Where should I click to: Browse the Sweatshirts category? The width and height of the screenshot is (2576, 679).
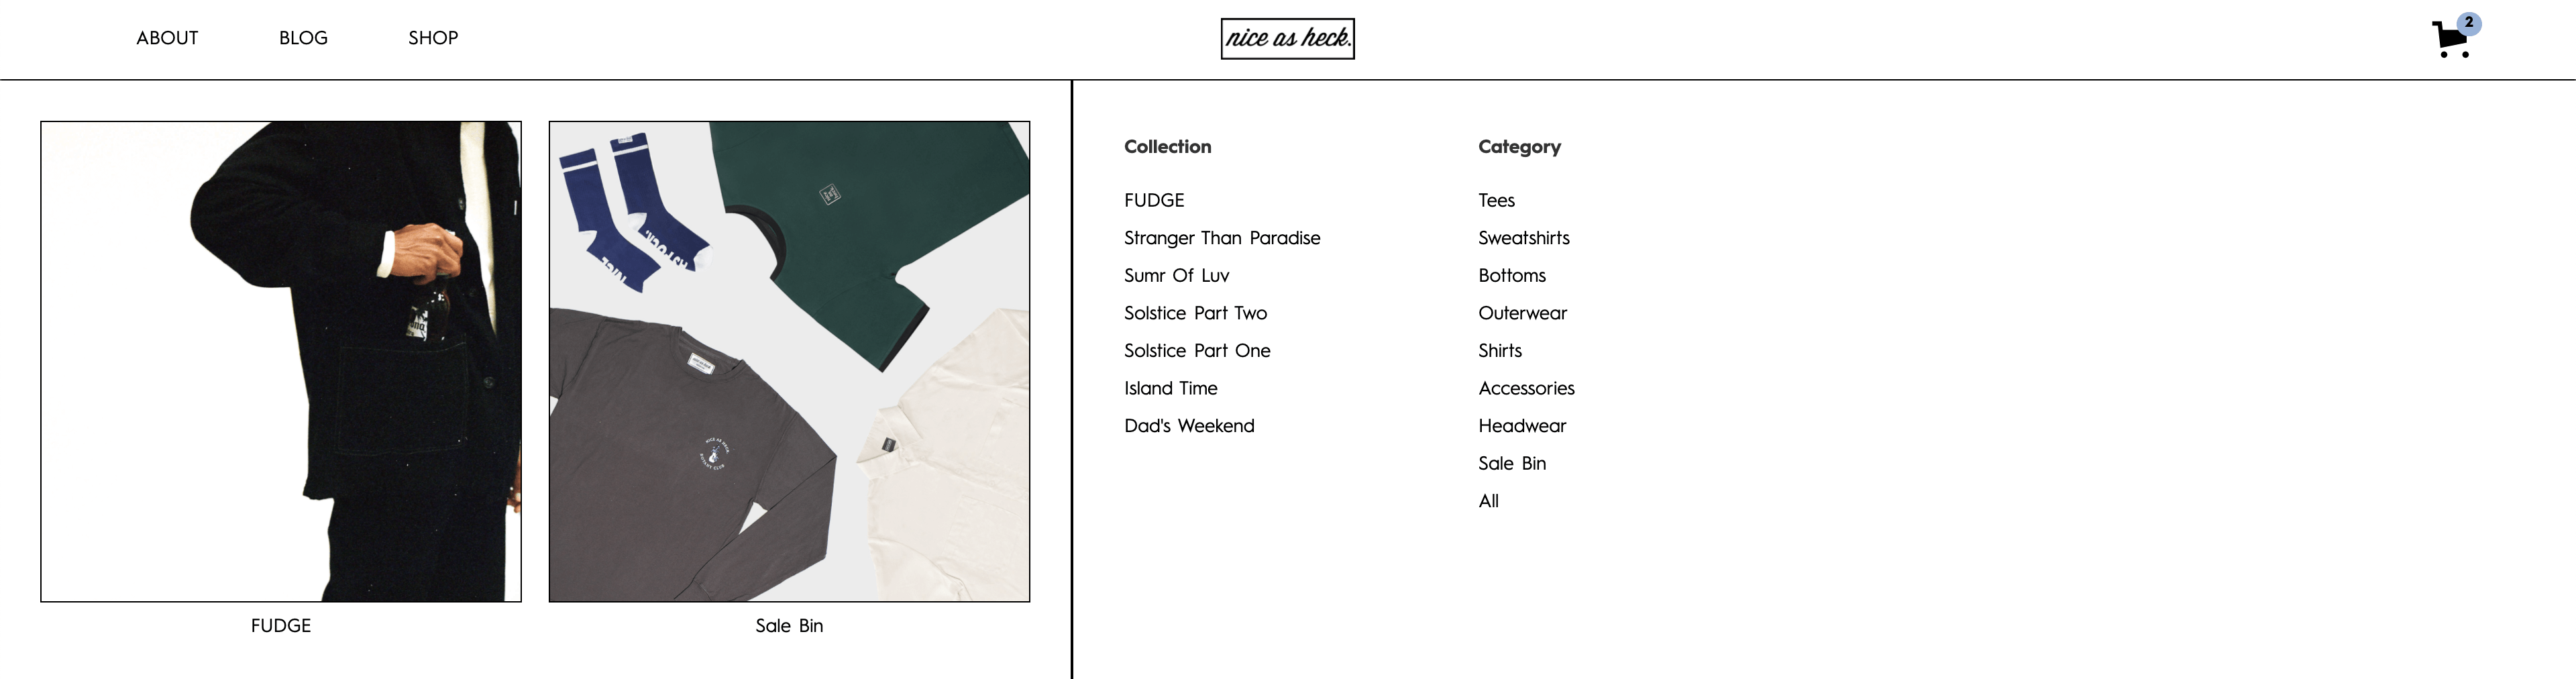[1524, 238]
